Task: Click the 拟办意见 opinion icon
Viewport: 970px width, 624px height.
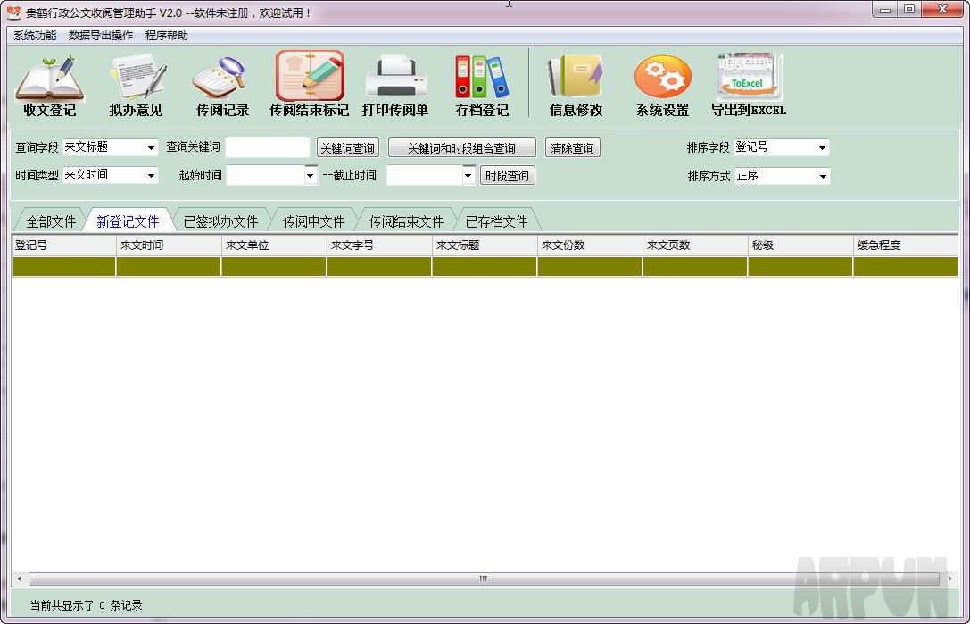Action: 136,83
